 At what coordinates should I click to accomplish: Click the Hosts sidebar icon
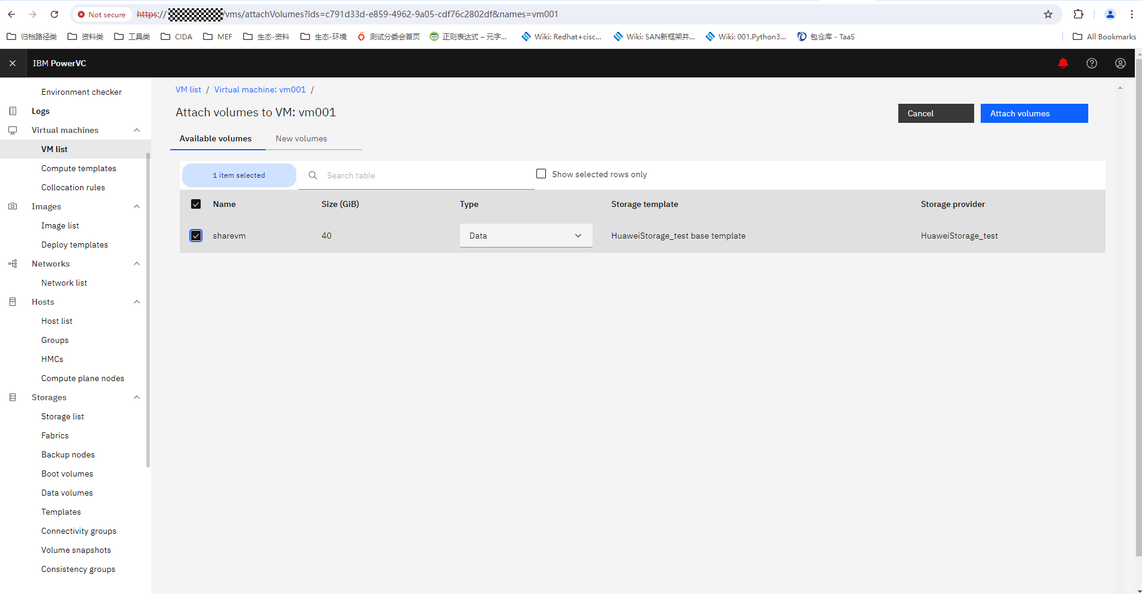[x=13, y=302]
